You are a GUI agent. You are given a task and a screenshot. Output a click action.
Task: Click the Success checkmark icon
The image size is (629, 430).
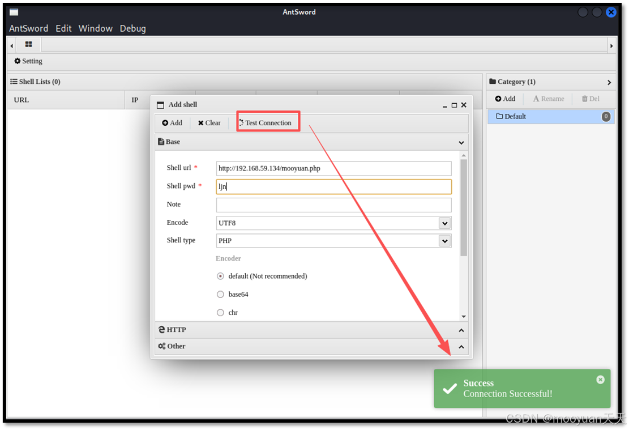[450, 389]
